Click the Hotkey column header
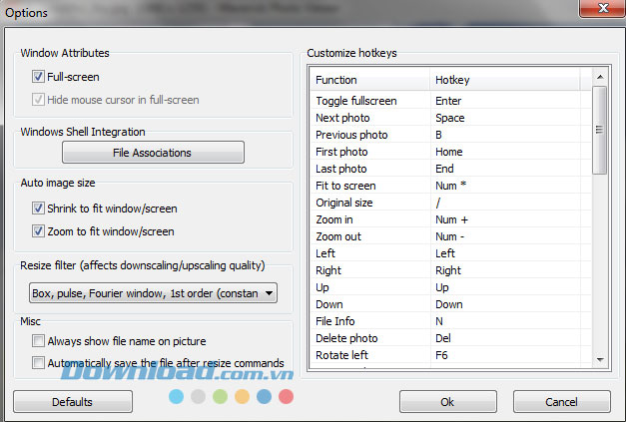 (509, 80)
